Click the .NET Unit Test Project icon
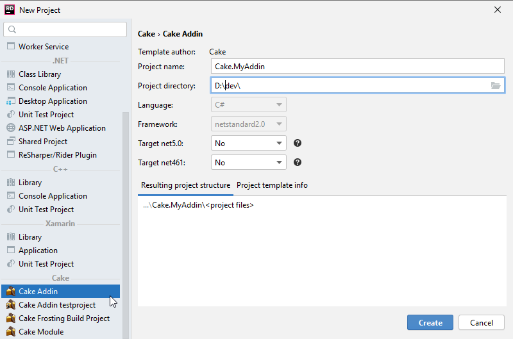513x339 pixels. pos(11,115)
